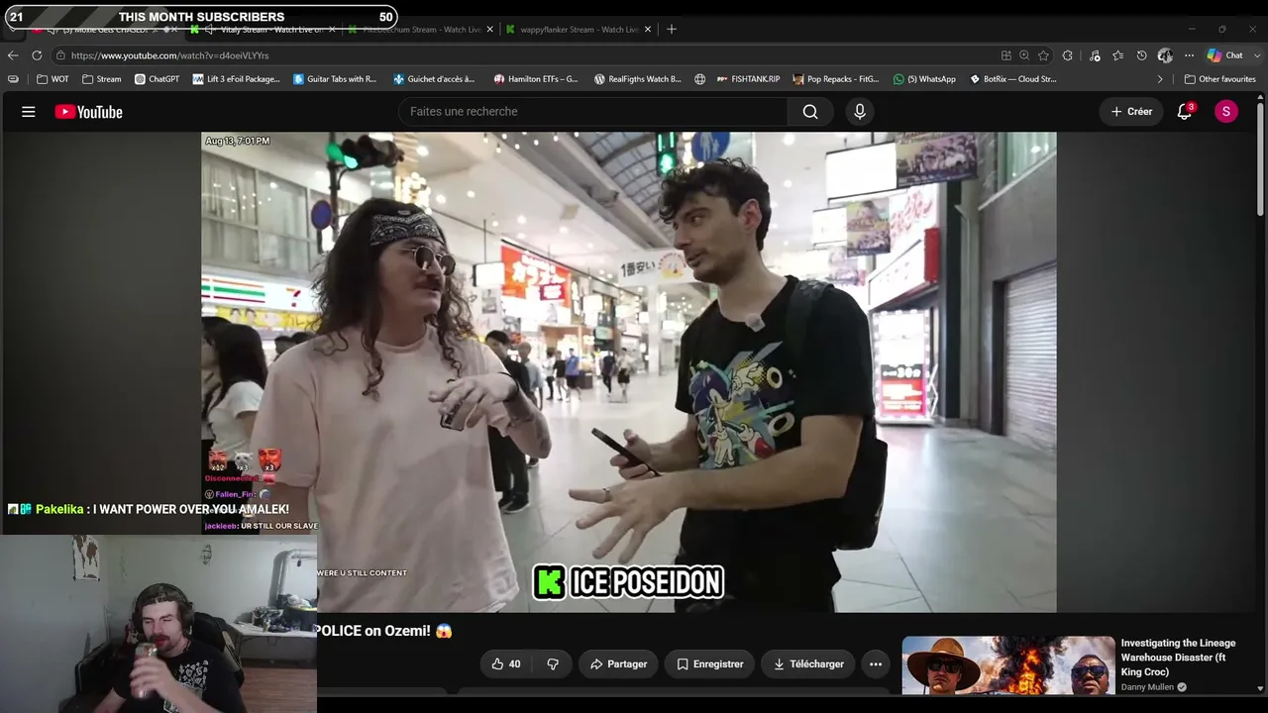Open the browser profile picture
This screenshot has width=1268, height=713.
point(1165,55)
